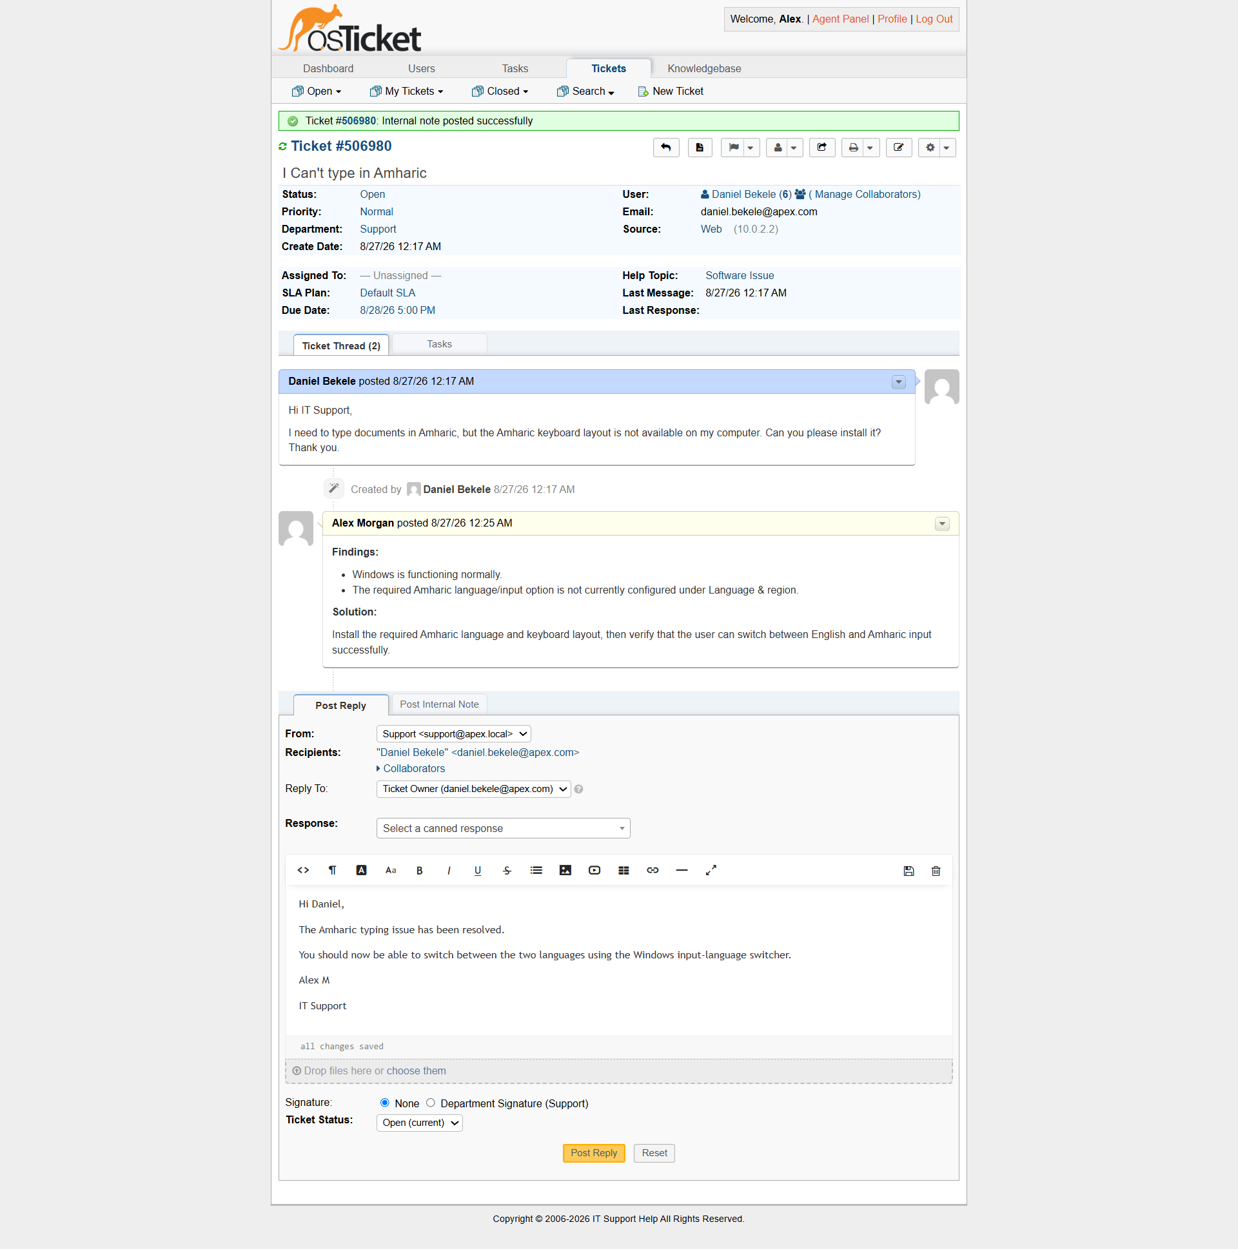Open options arrow on Daniel Bekele's post
Image resolution: width=1238 pixels, height=1249 pixels.
pos(898,382)
